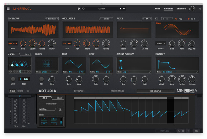Image resolution: width=207 pixels, height=139 pixels.
Task: Click the Grid Step value field
Action: pos(60,109)
